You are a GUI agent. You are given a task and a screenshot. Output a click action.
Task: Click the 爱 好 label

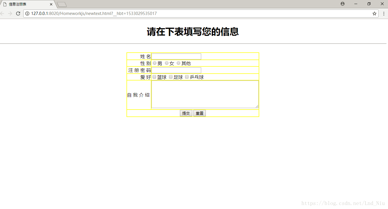tap(145, 77)
